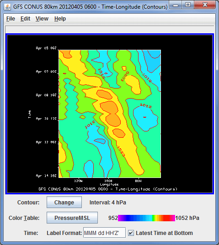The image size is (219, 245).
Task: Close the Time-Longitude window
Action: (x=205, y=5)
